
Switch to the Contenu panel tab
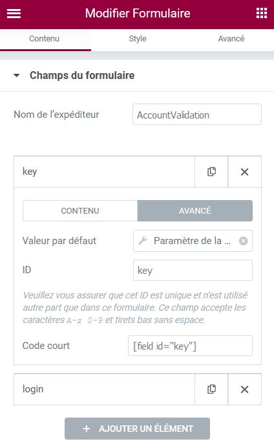click(x=45, y=39)
